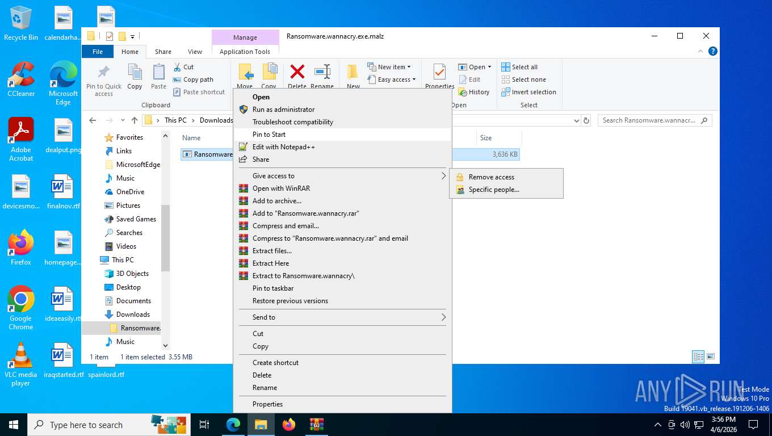Switch to the Share ribbon tab
Image resolution: width=772 pixels, height=436 pixels.
(163, 52)
